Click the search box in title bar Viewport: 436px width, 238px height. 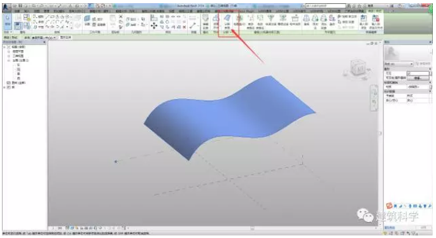pos(325,6)
